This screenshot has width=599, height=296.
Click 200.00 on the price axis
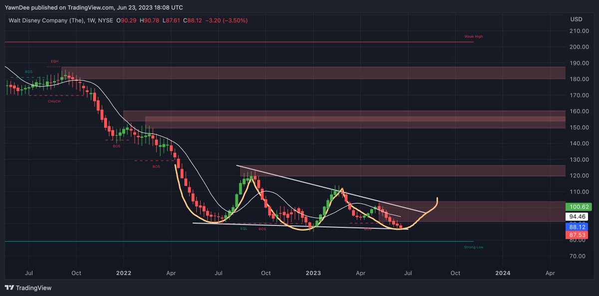[x=578, y=47]
